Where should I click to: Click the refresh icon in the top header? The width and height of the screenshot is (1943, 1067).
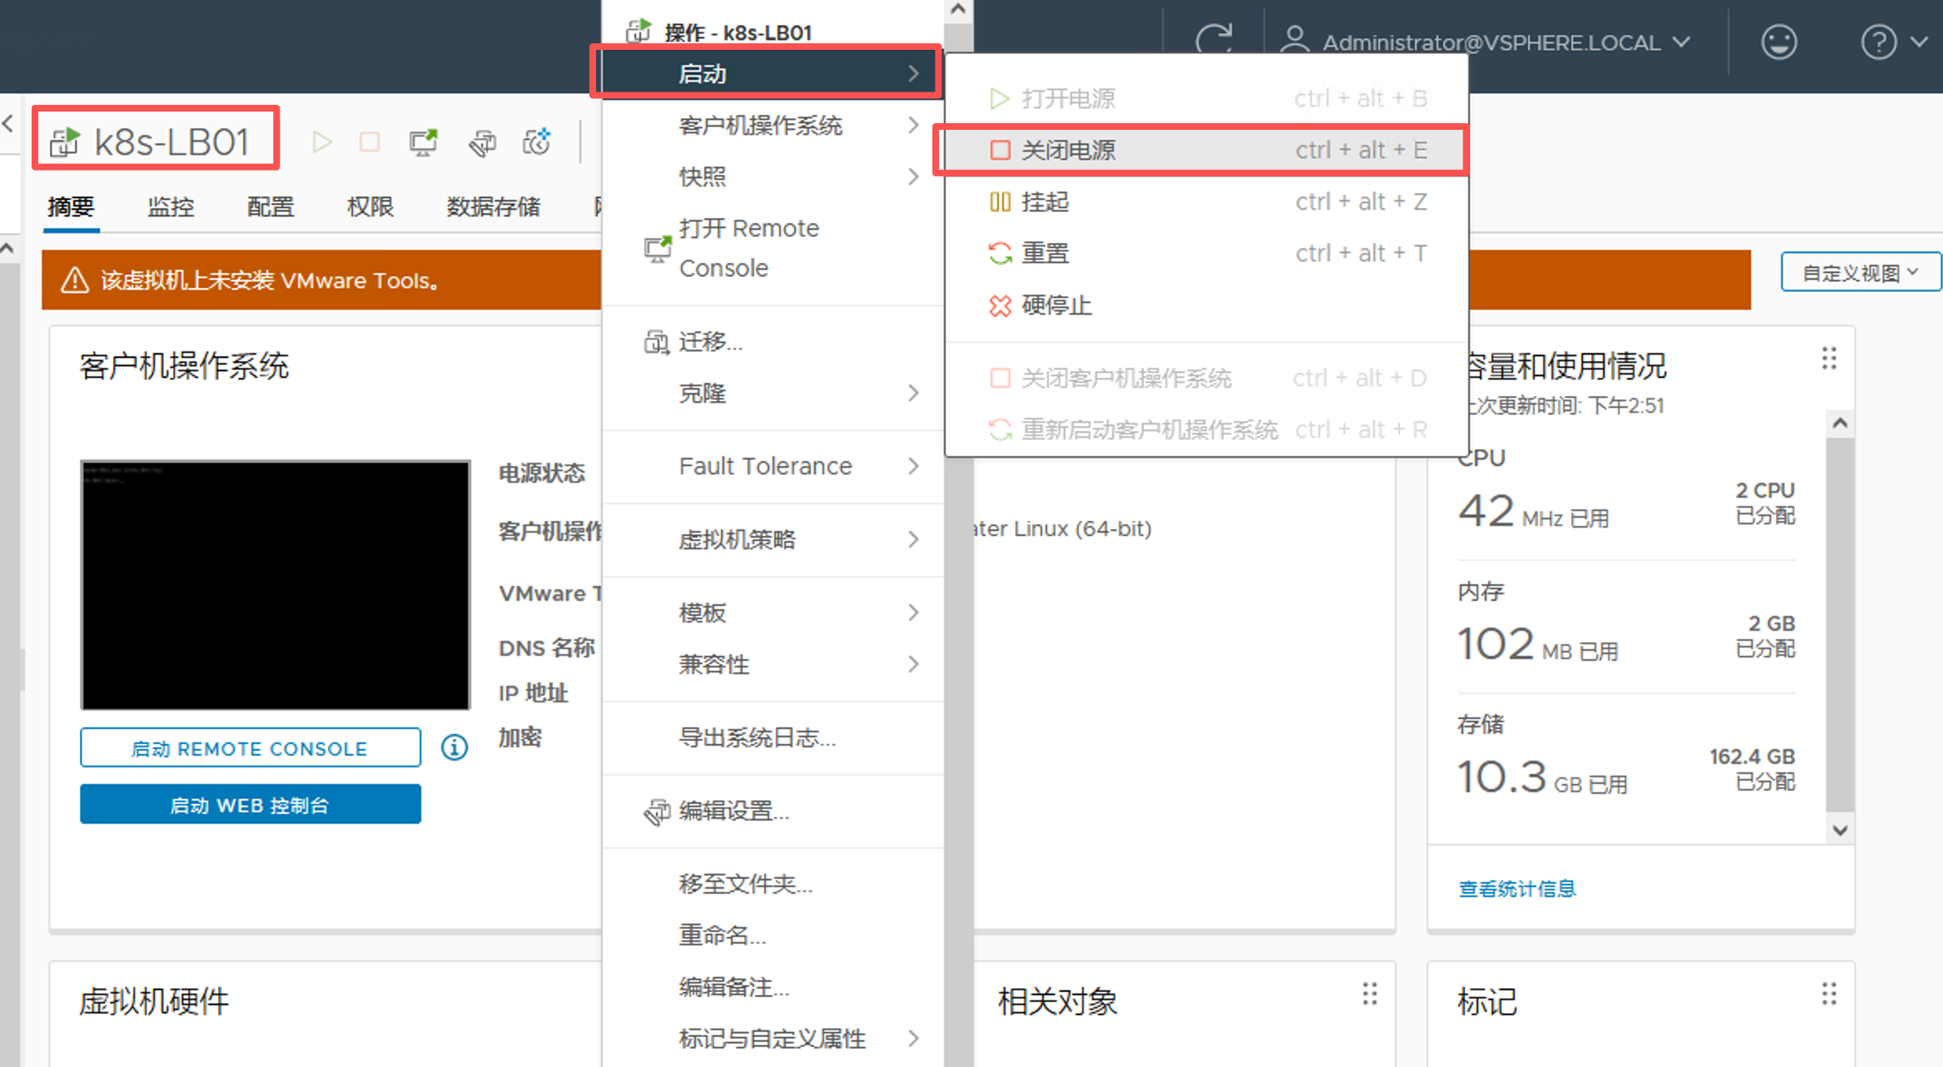click(1214, 41)
